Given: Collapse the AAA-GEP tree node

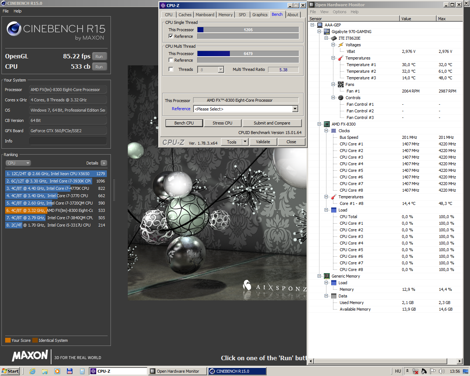Looking at the screenshot, I should (x=312, y=25).
